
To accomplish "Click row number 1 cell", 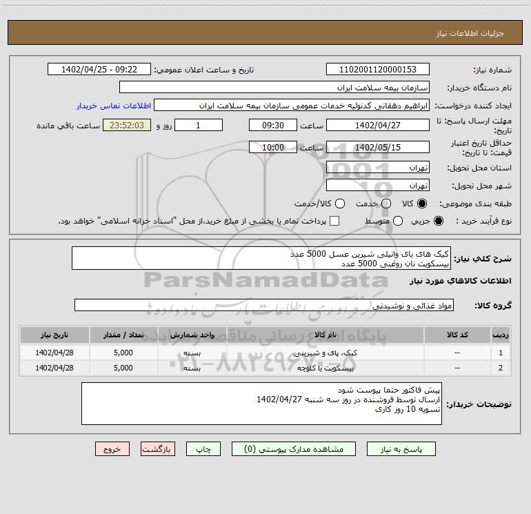I will pos(501,353).
